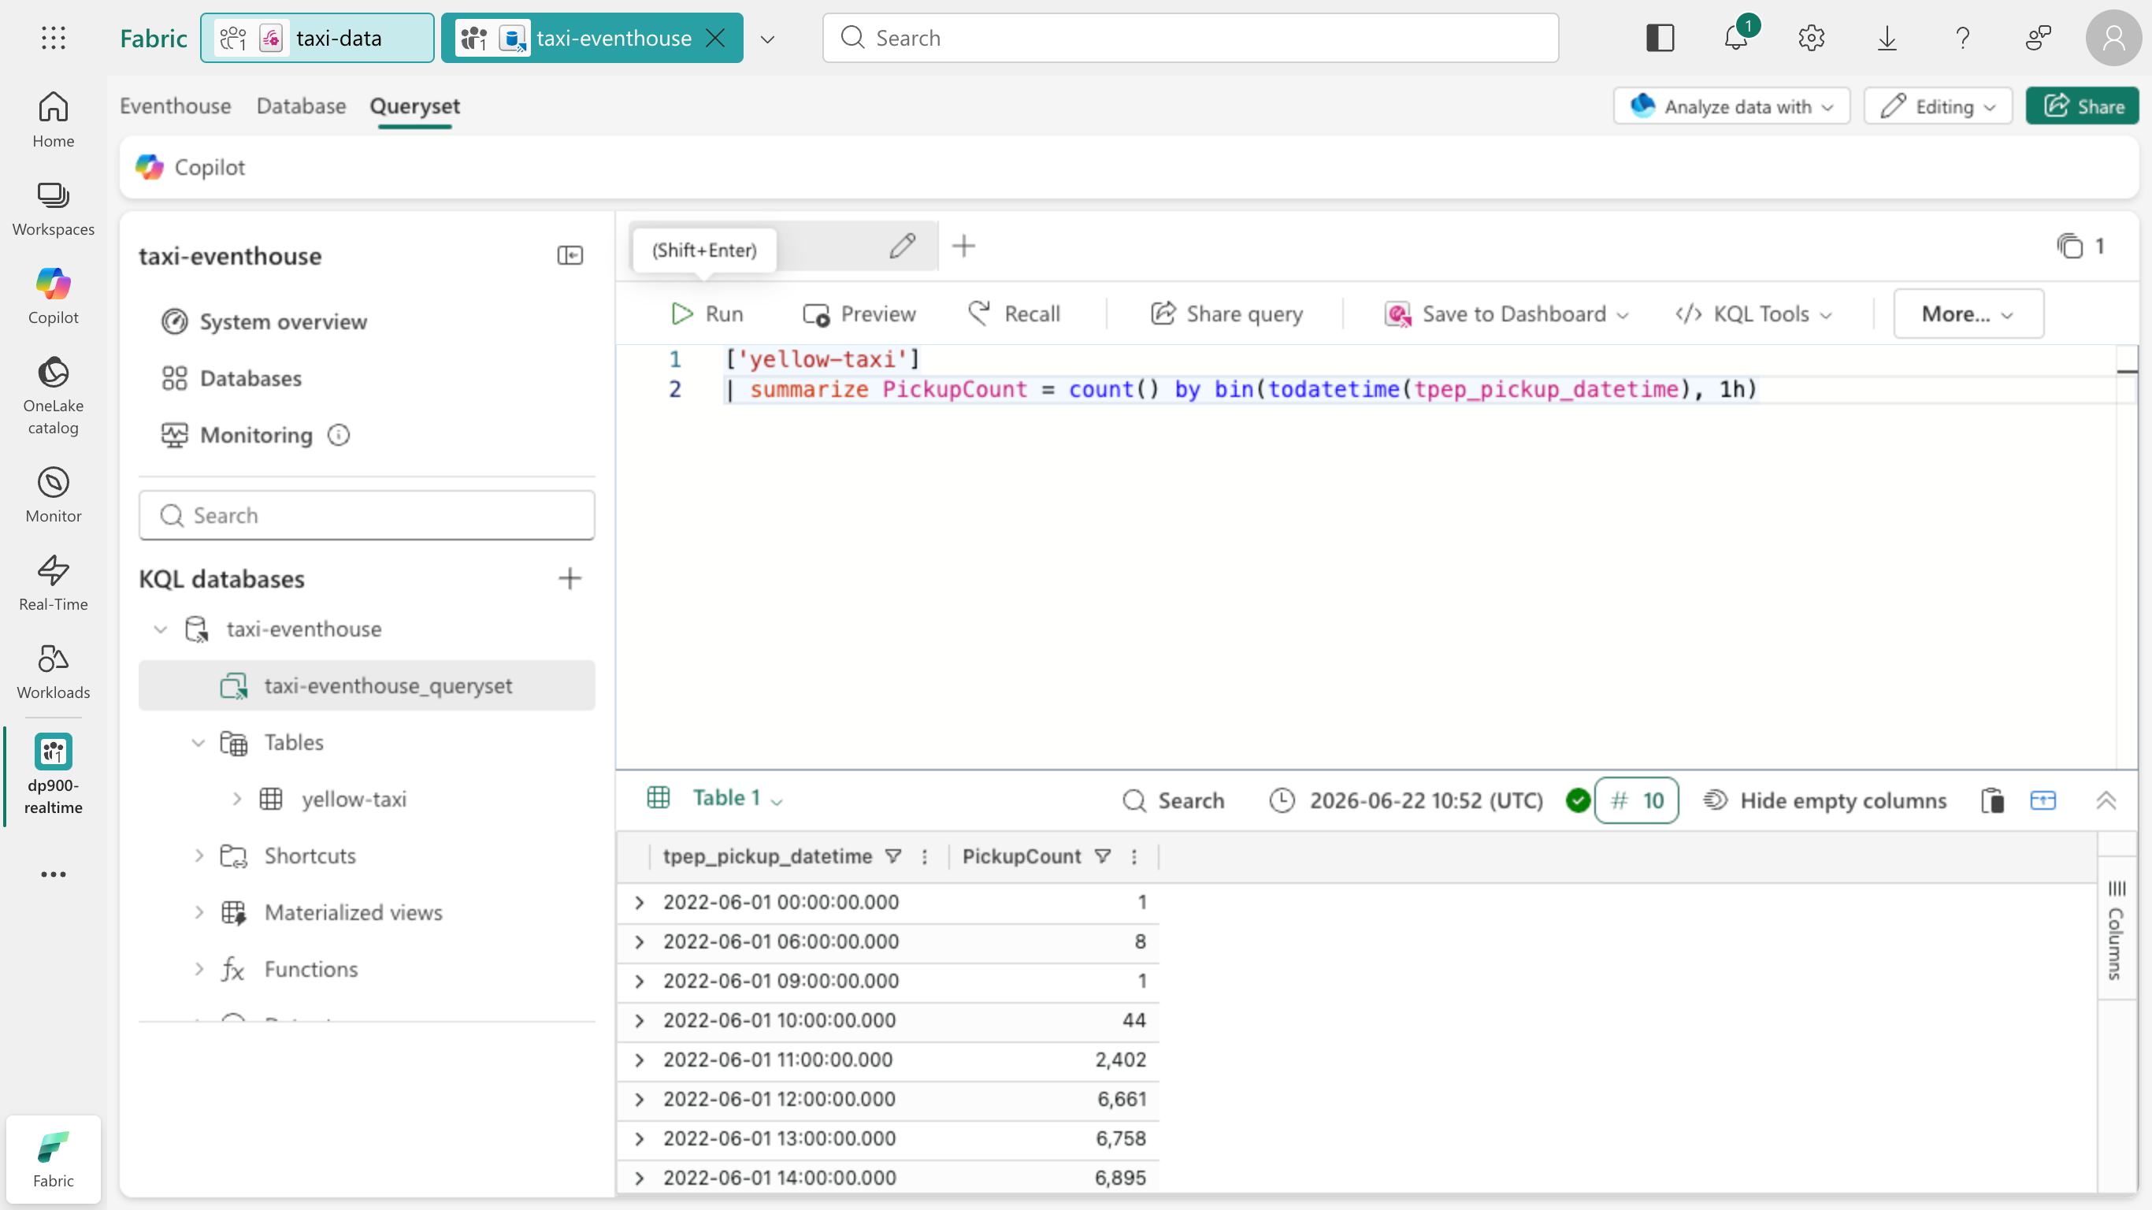Open OneLake catalog
Screen dimensions: 2152x1210
pos(54,396)
